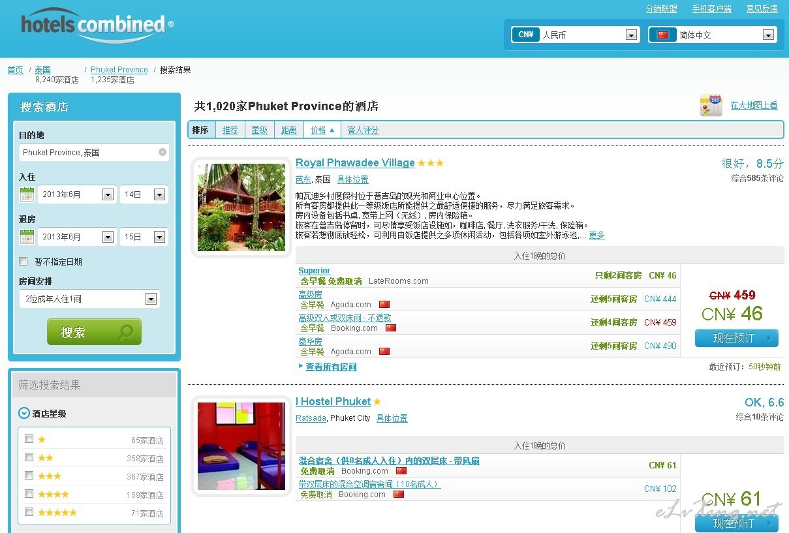Screen dimensions: 789x533
Task: Click the hotelscombined logo
Action: 97,26
